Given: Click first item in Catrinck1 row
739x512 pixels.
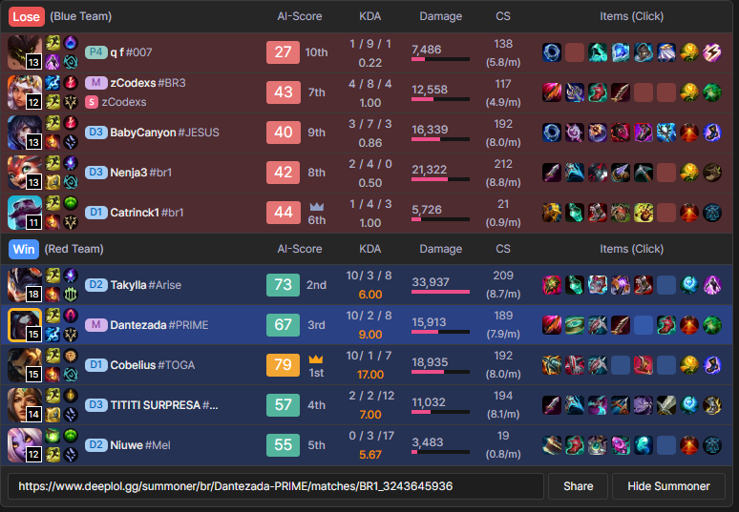Looking at the screenshot, I should [552, 213].
